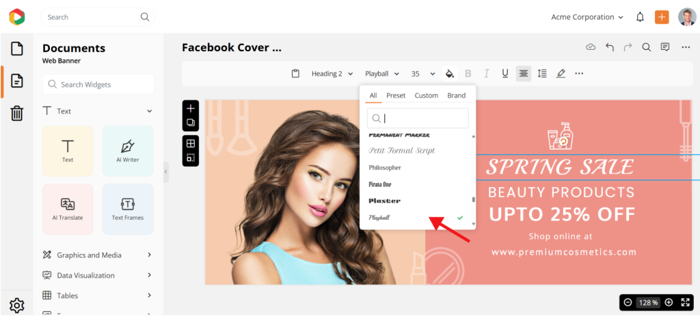Image resolution: width=700 pixels, height=316 pixels.
Task: Open the font size 35 dropdown
Action: click(x=422, y=74)
